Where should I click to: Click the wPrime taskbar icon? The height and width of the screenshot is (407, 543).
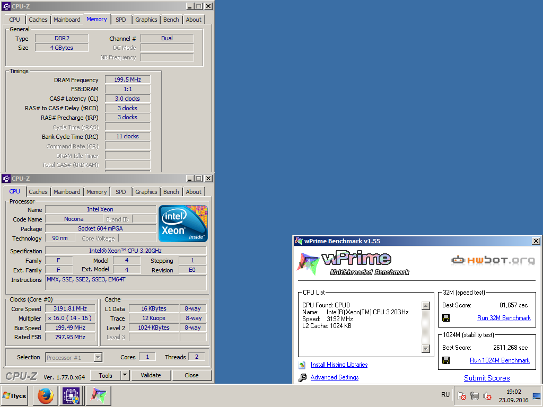pyautogui.click(x=98, y=395)
